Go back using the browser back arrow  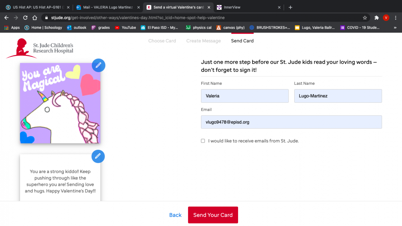(x=7, y=18)
